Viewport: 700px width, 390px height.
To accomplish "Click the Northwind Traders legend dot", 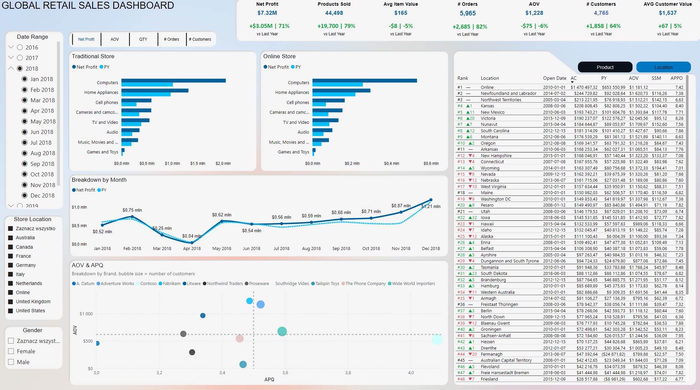I will click(x=205, y=284).
